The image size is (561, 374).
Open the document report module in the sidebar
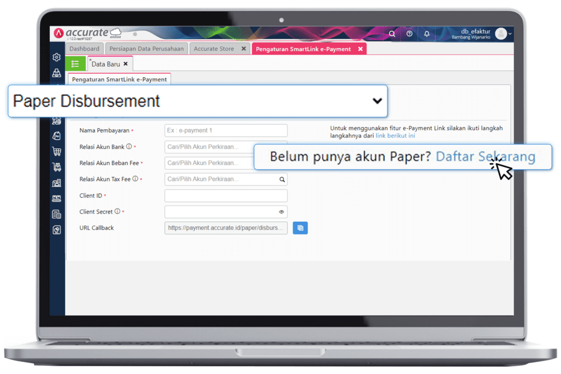[x=56, y=214]
